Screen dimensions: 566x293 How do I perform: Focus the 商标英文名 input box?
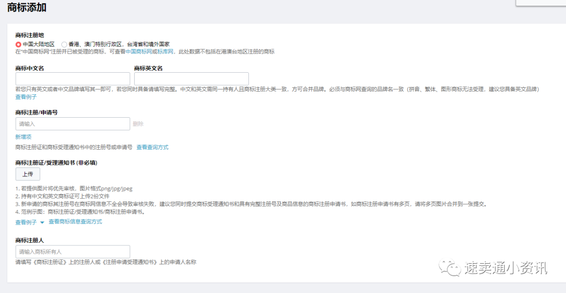point(191,79)
